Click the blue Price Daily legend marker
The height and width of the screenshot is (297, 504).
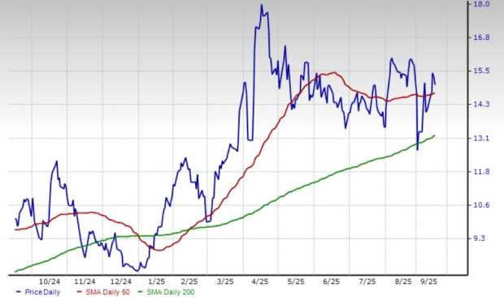[19, 292]
